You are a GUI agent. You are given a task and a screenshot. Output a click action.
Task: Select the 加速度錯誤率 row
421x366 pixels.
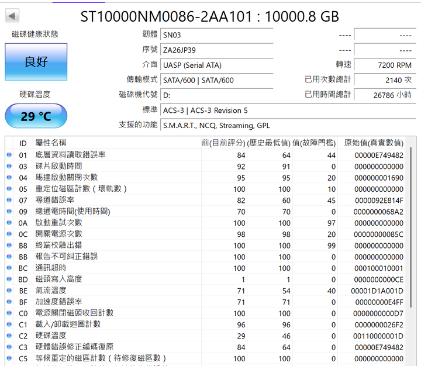pos(205,302)
